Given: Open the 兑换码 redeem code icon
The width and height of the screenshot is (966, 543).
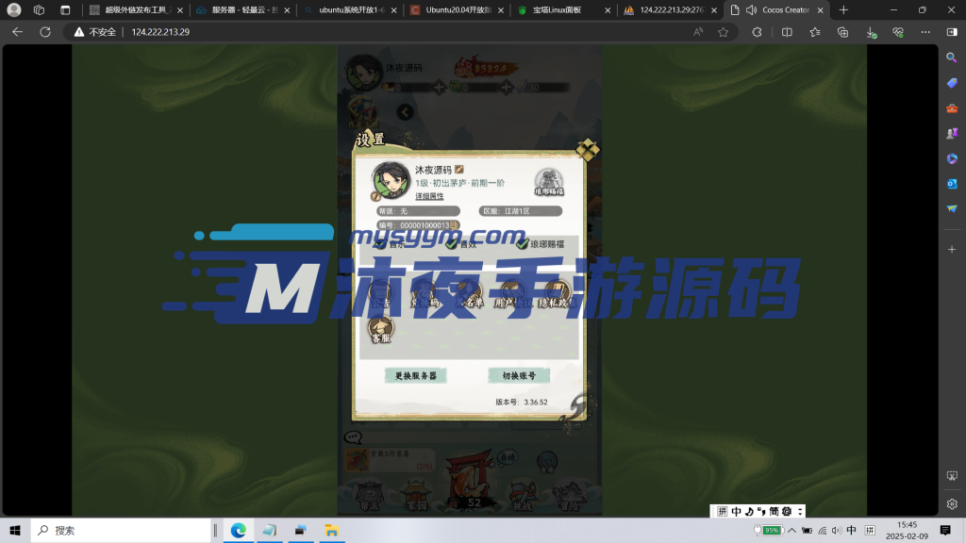Looking at the screenshot, I should tap(424, 291).
